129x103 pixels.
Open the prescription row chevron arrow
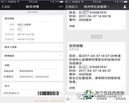point(61,93)
